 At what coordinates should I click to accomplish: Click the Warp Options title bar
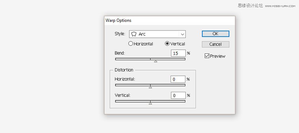point(170,20)
